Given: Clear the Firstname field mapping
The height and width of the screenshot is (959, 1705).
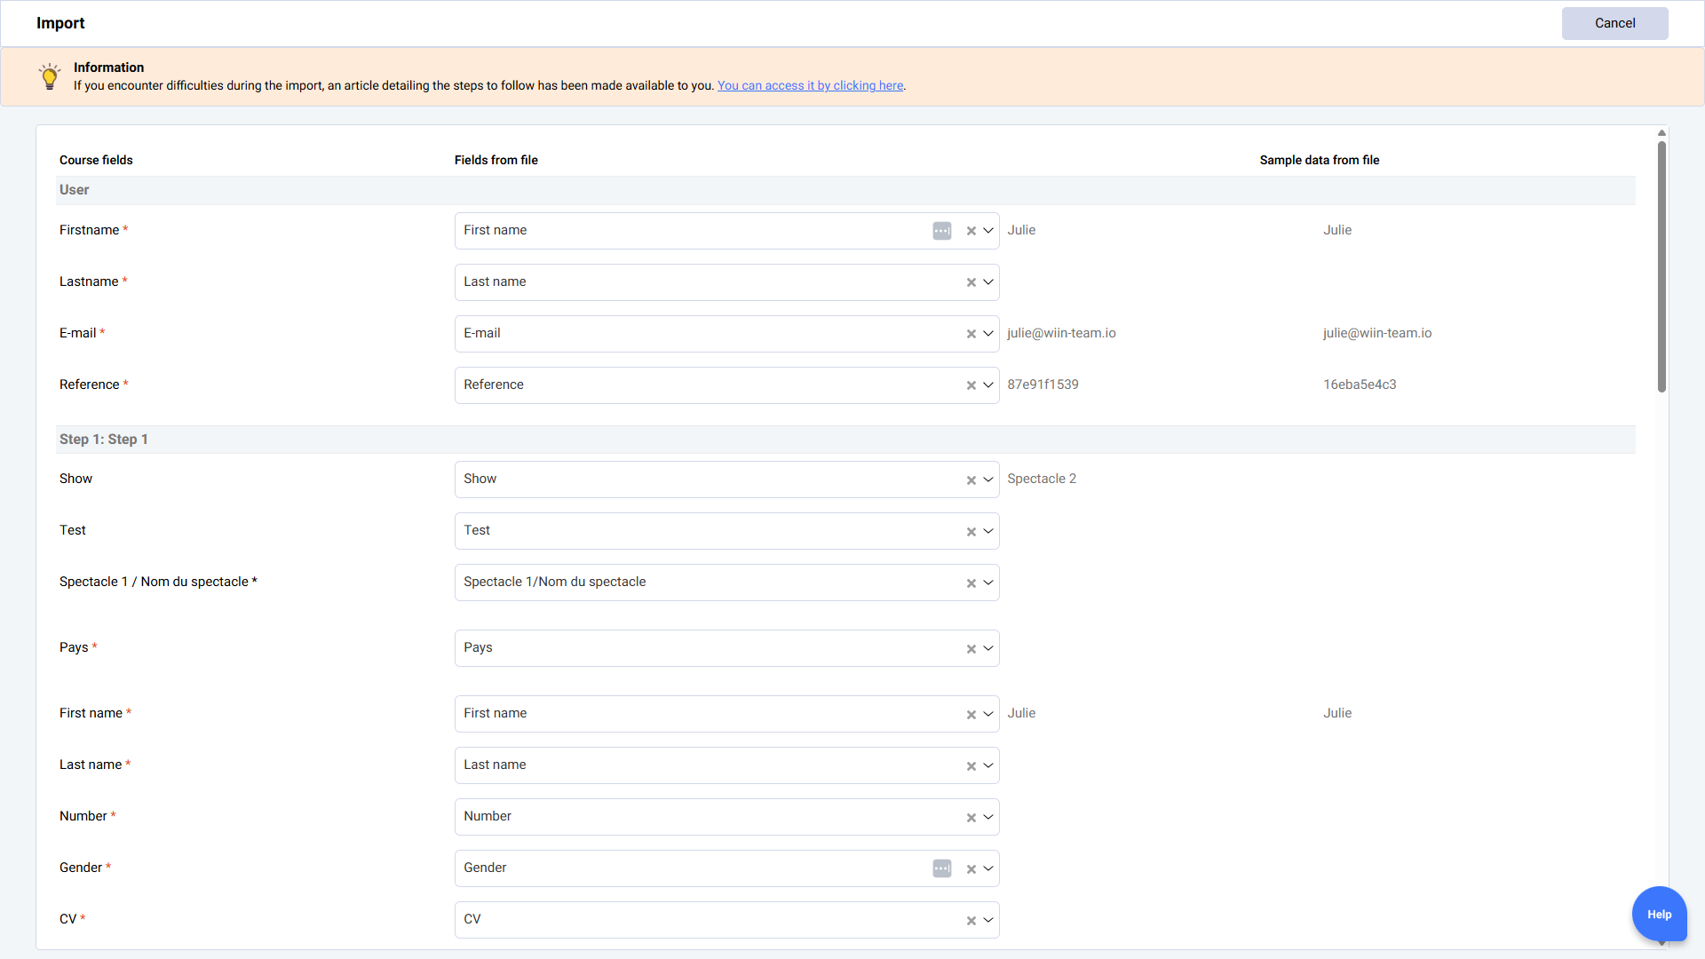Looking at the screenshot, I should click(x=971, y=231).
